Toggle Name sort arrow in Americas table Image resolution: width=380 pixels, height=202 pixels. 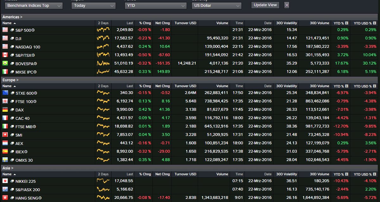tap(15, 23)
